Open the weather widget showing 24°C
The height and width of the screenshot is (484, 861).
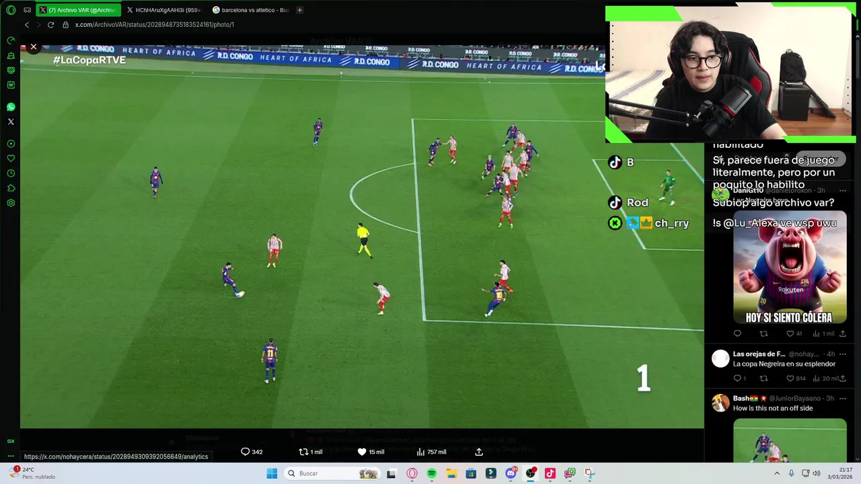pyautogui.click(x=32, y=473)
